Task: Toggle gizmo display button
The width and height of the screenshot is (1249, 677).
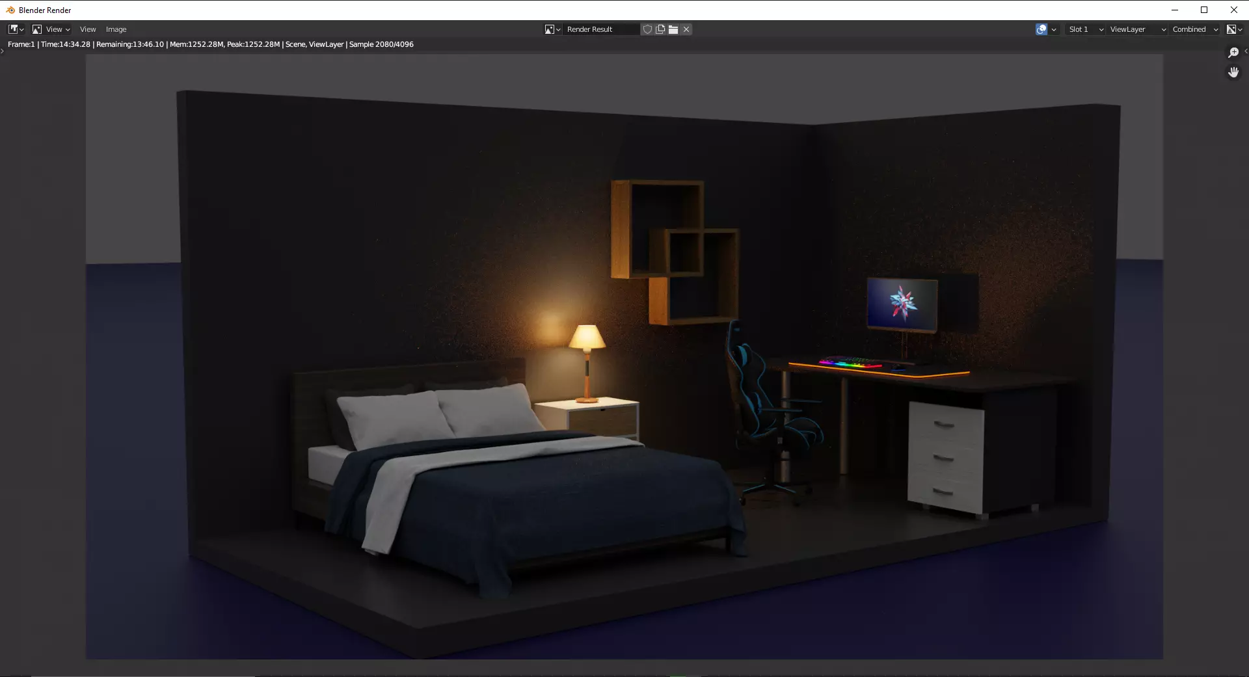Action: point(1041,29)
